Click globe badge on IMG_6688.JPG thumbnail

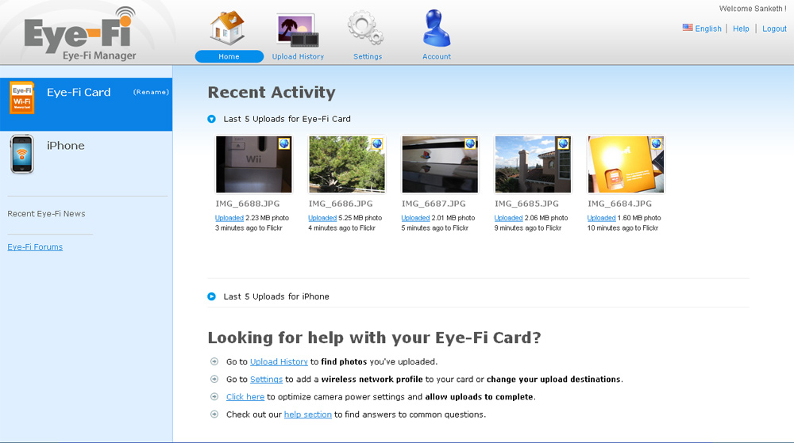[284, 144]
